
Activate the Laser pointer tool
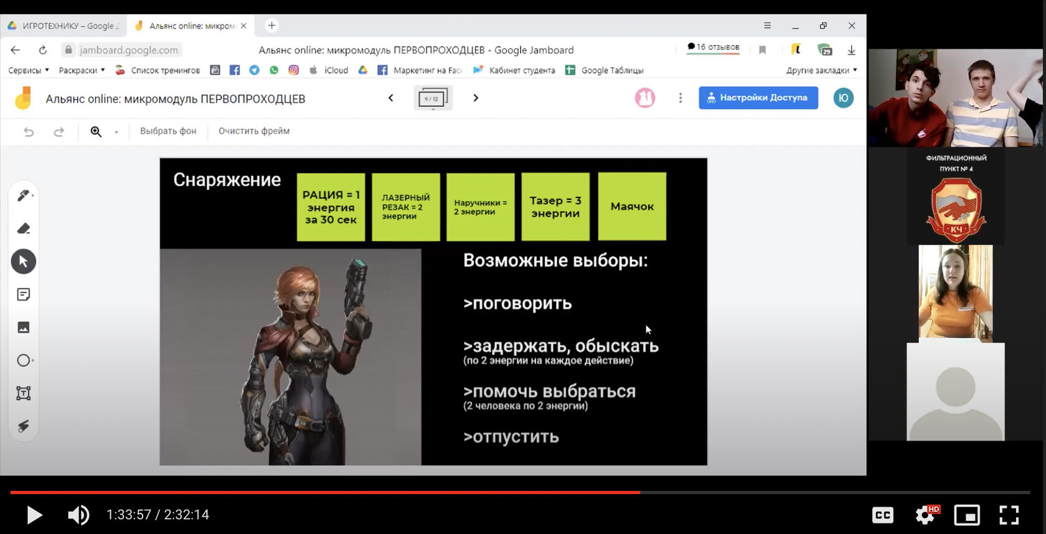(23, 426)
